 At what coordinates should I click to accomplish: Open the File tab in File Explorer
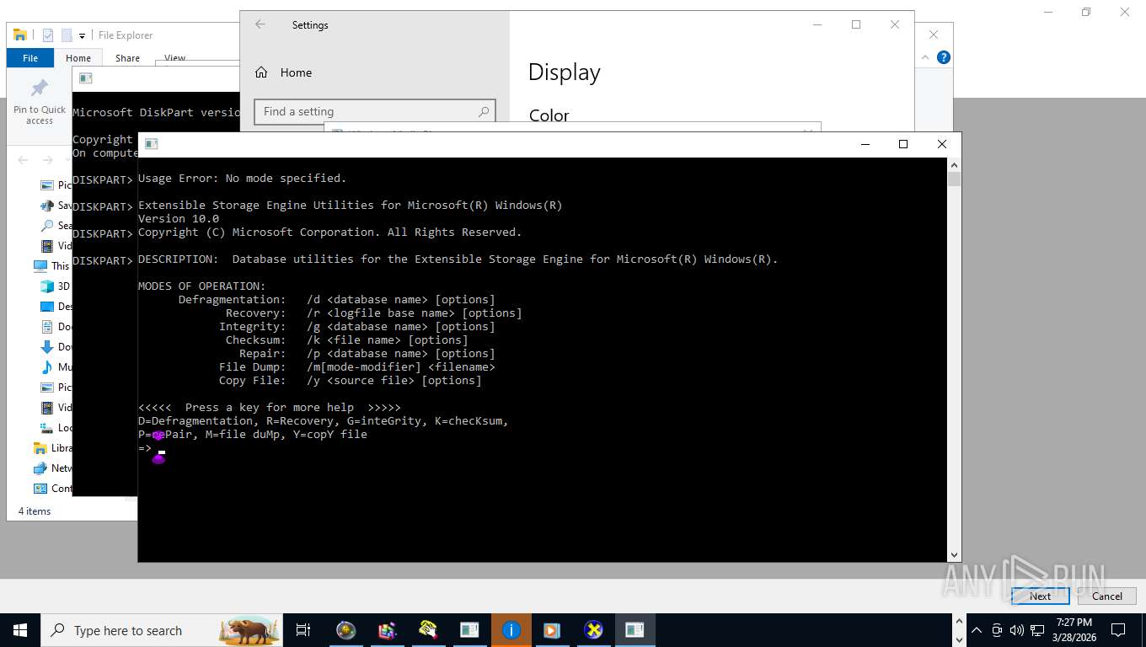tap(30, 58)
